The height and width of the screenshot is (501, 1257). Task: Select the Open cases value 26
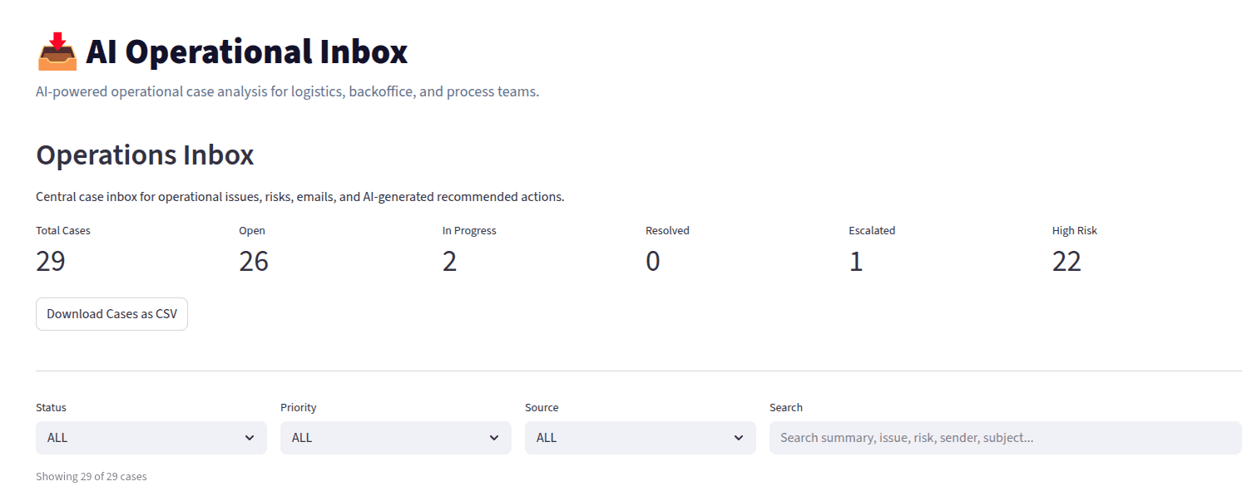click(254, 262)
